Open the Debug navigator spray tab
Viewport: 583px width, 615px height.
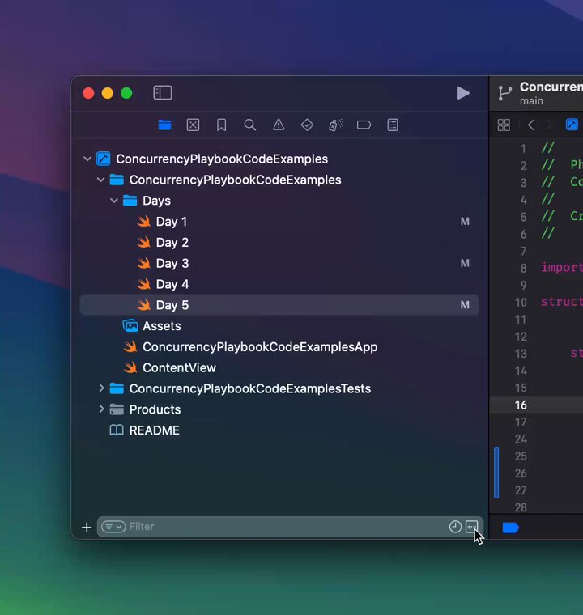click(x=336, y=125)
